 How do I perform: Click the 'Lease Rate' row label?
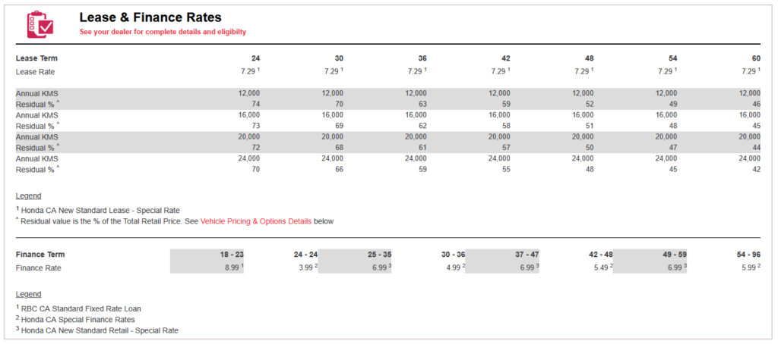pos(35,72)
